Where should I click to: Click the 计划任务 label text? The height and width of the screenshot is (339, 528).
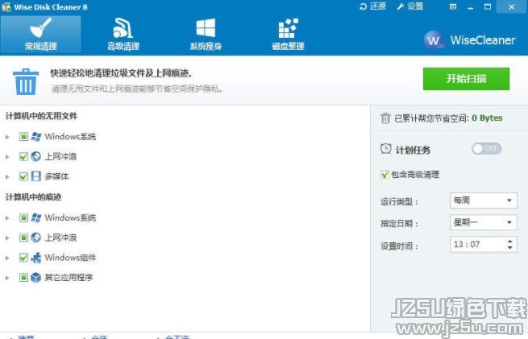click(x=413, y=150)
